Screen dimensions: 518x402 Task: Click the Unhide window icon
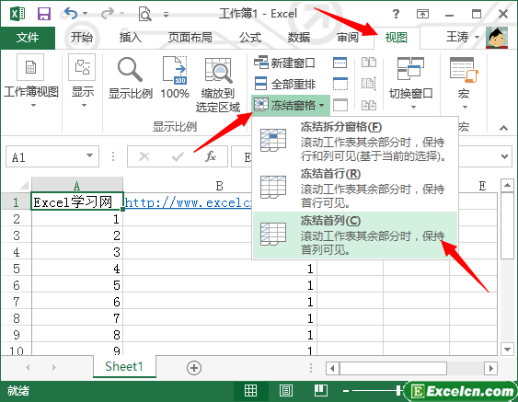click(x=340, y=105)
